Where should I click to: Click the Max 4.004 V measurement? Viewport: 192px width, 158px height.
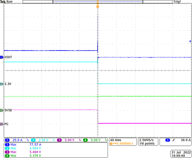tap(23, 148)
